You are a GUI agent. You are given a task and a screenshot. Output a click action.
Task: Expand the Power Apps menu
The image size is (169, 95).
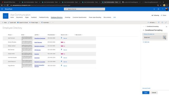(35, 22)
